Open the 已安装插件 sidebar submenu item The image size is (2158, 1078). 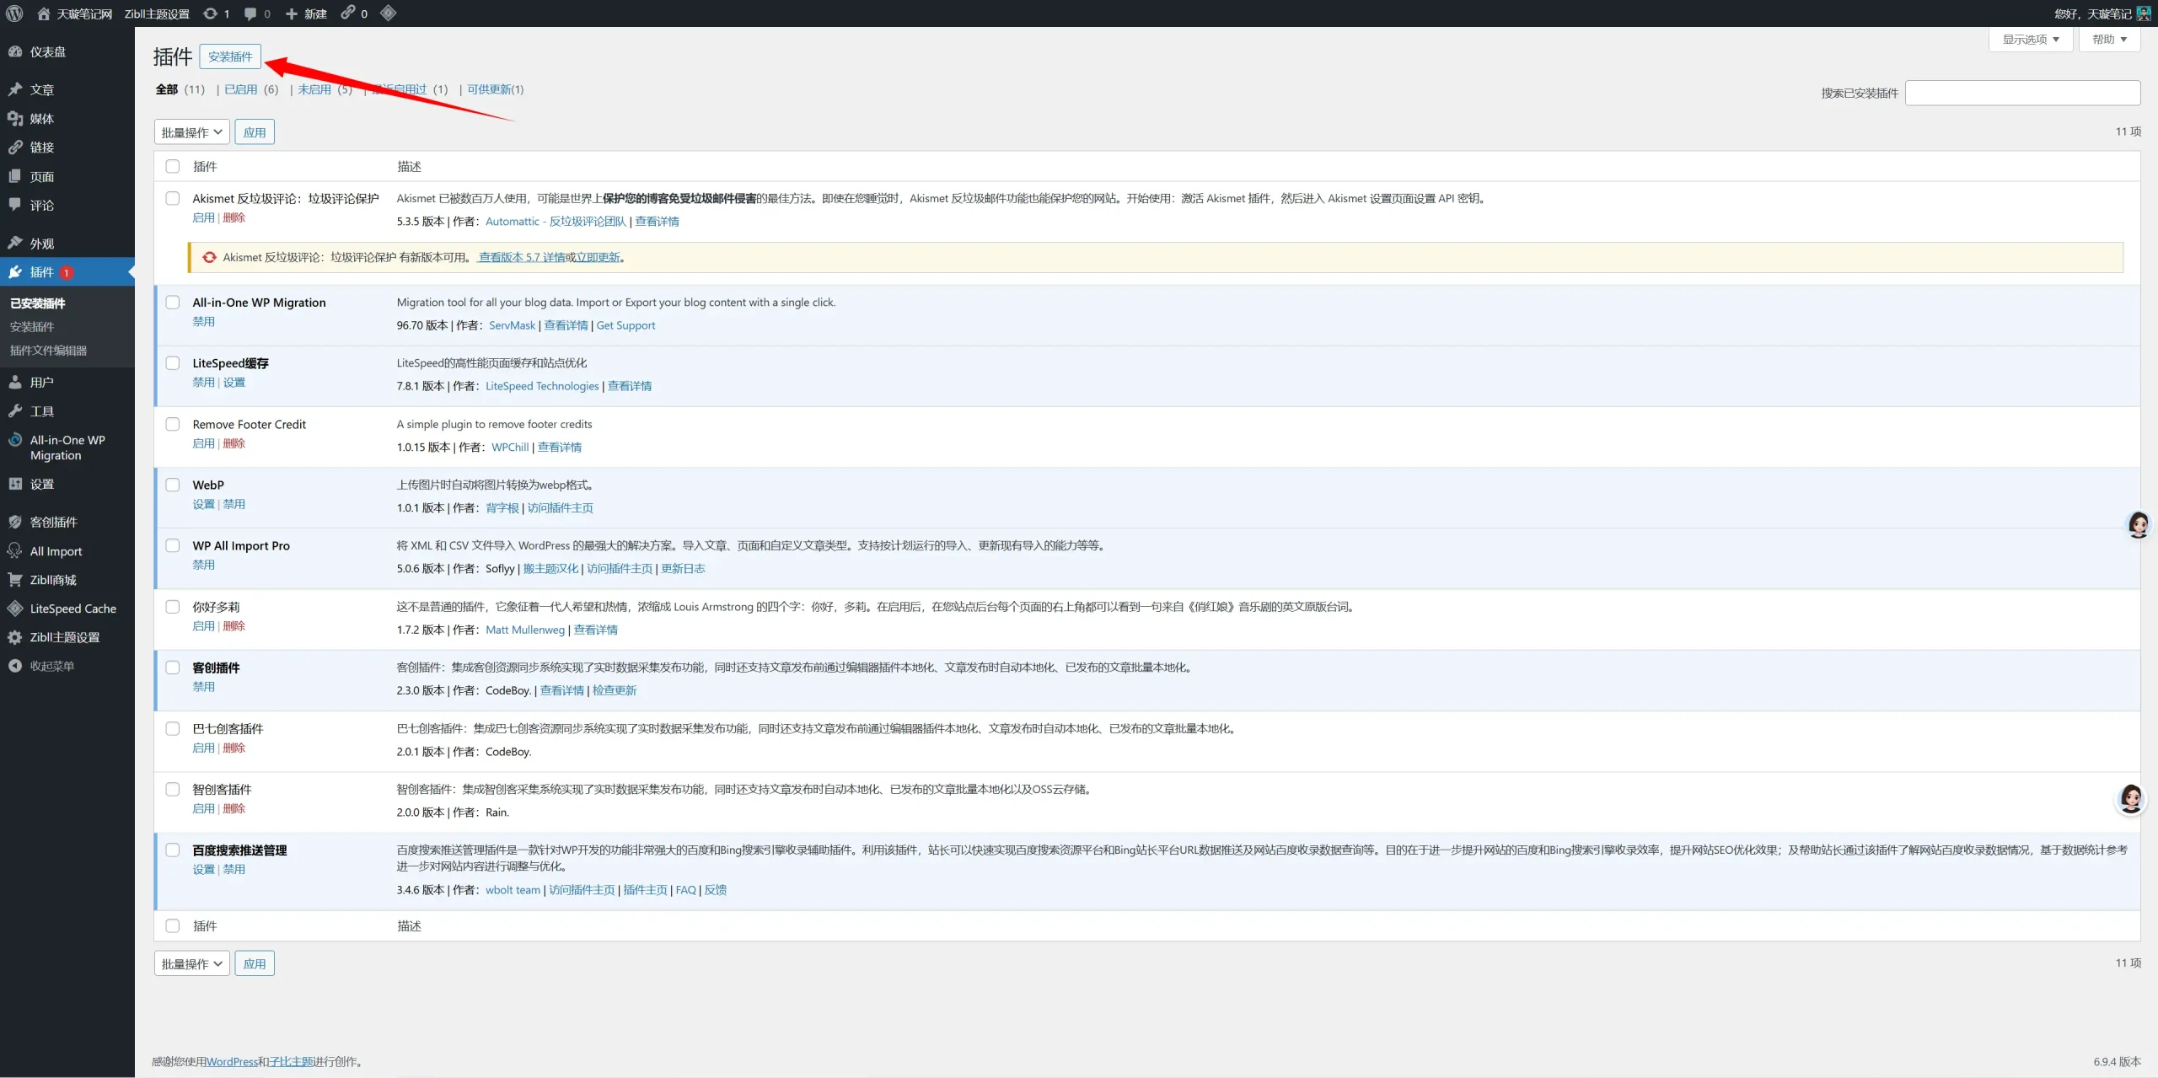(38, 303)
